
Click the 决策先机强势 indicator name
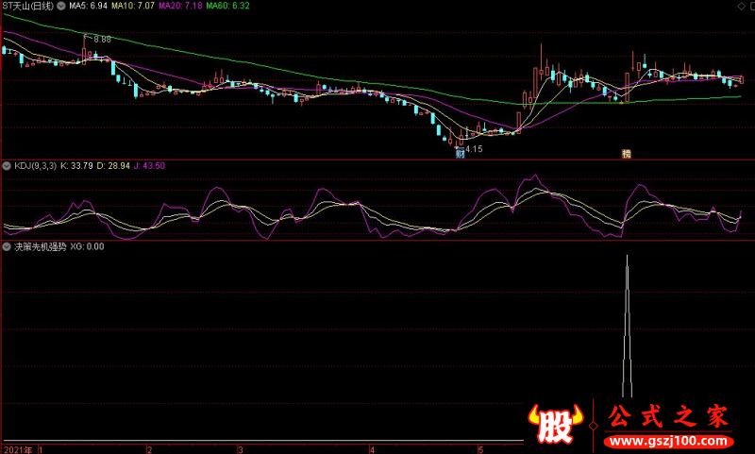tap(40, 247)
